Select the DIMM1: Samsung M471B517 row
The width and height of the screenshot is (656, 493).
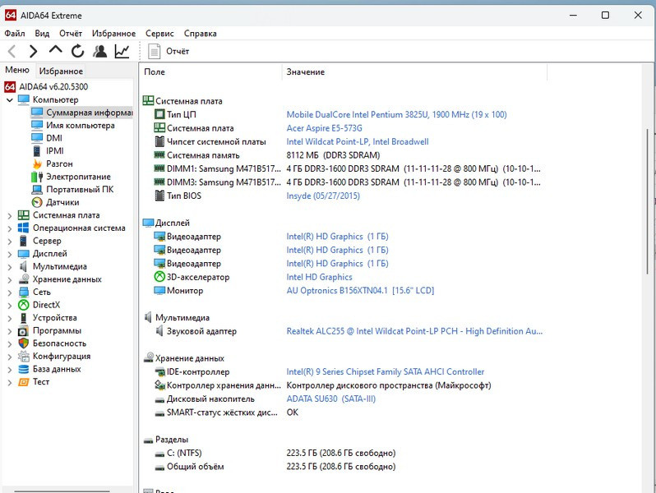[x=347, y=169]
